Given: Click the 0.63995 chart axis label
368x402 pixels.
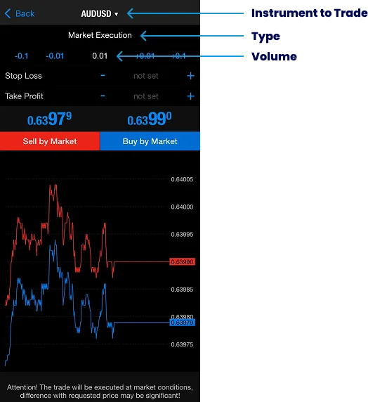Looking at the screenshot, I should point(182,234).
